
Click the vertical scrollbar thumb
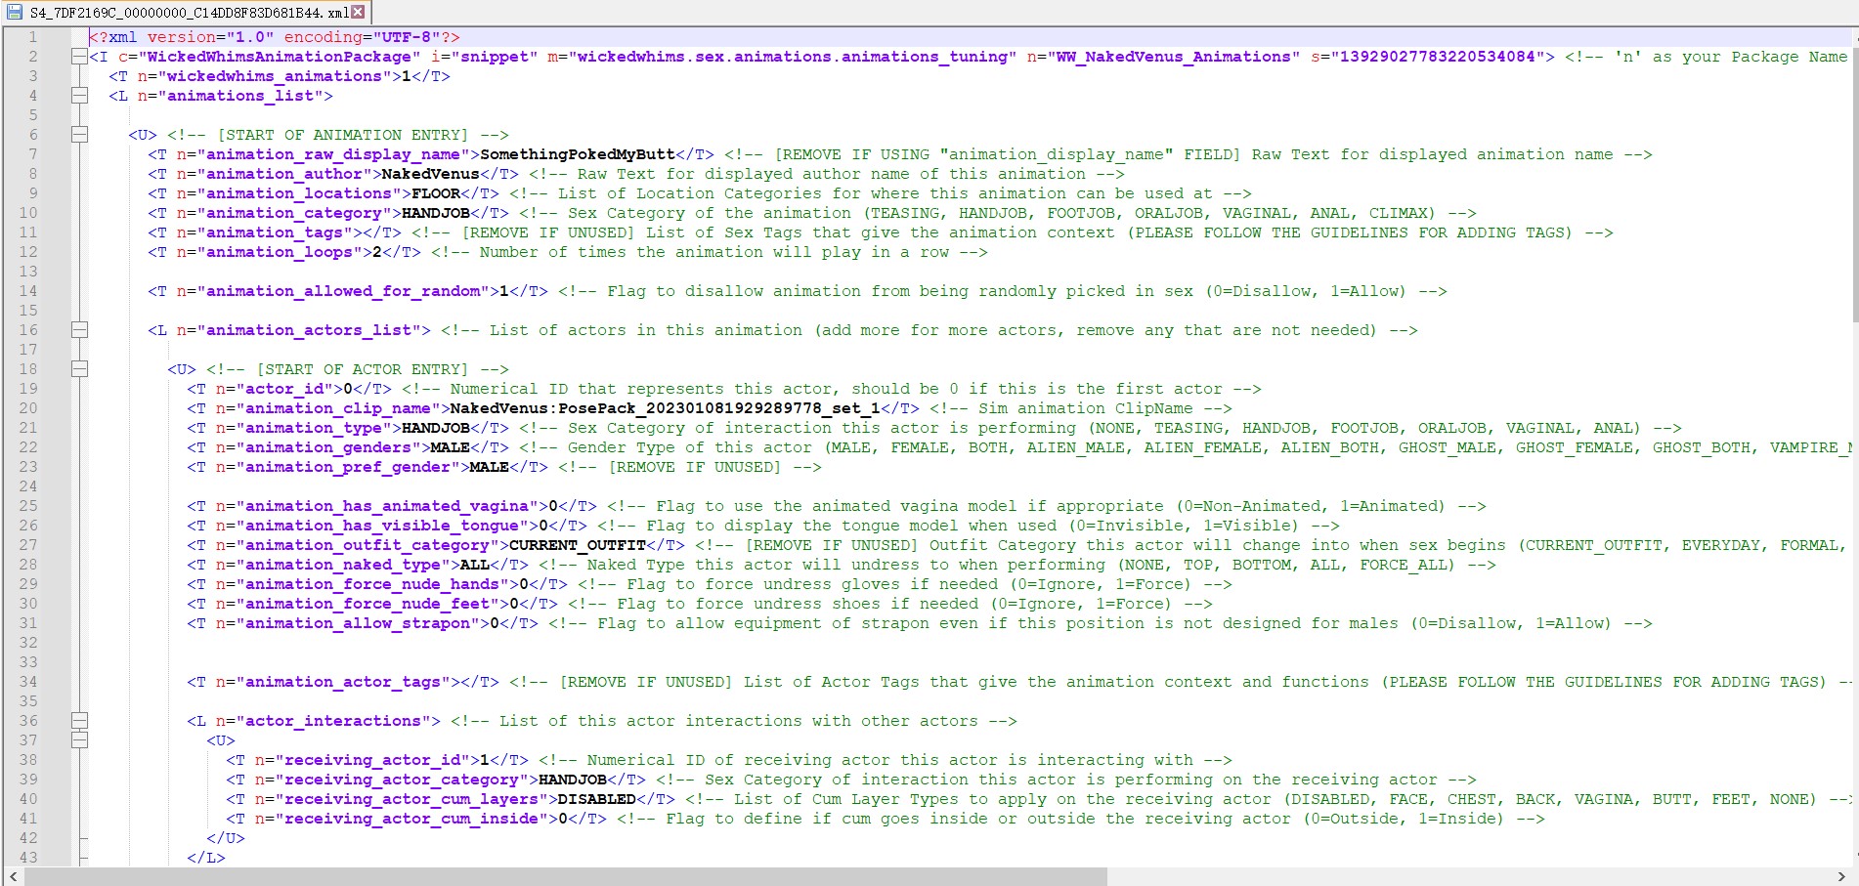click(x=1855, y=186)
